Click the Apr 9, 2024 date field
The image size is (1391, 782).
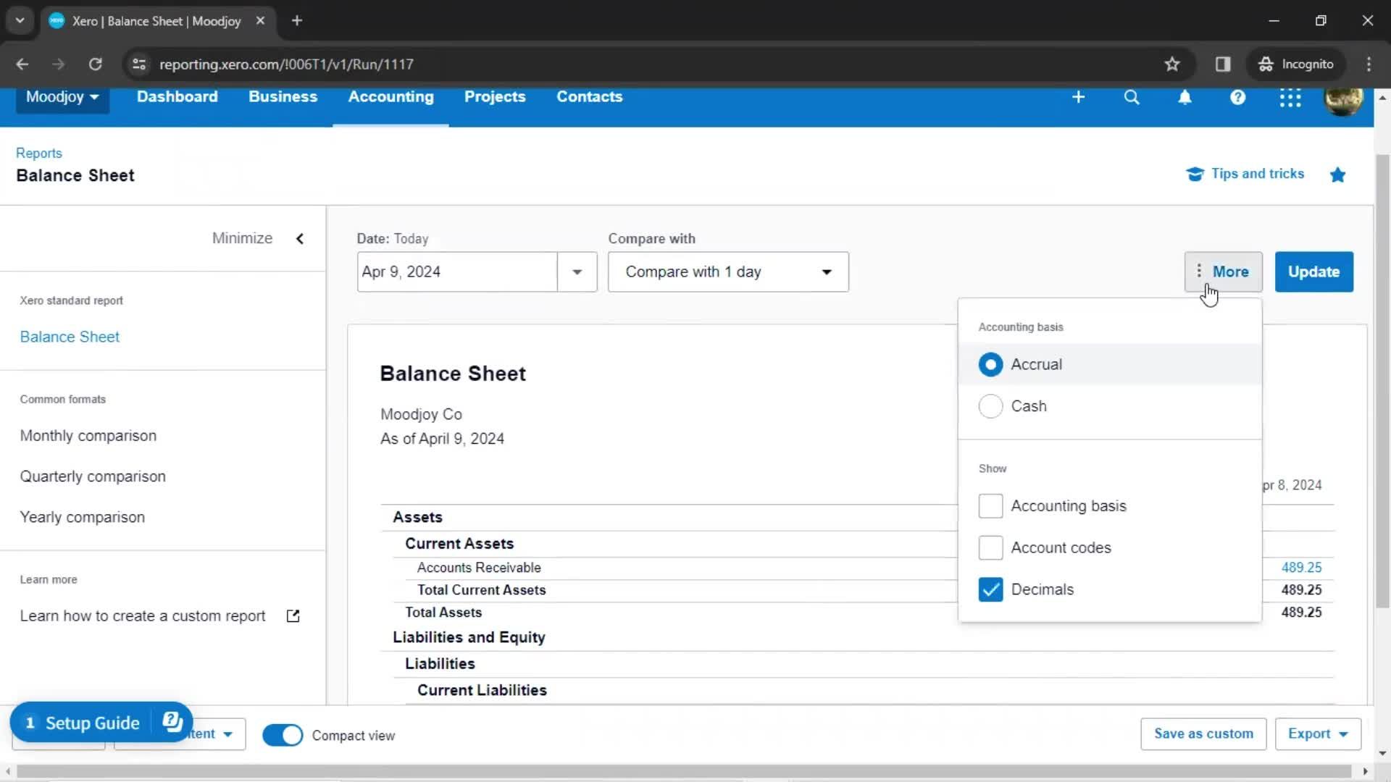point(457,272)
